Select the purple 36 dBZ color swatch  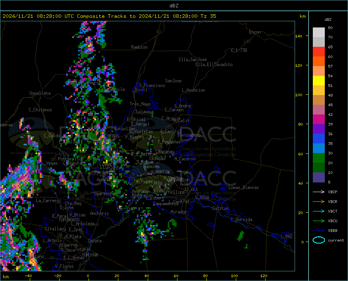pyautogui.click(x=319, y=129)
